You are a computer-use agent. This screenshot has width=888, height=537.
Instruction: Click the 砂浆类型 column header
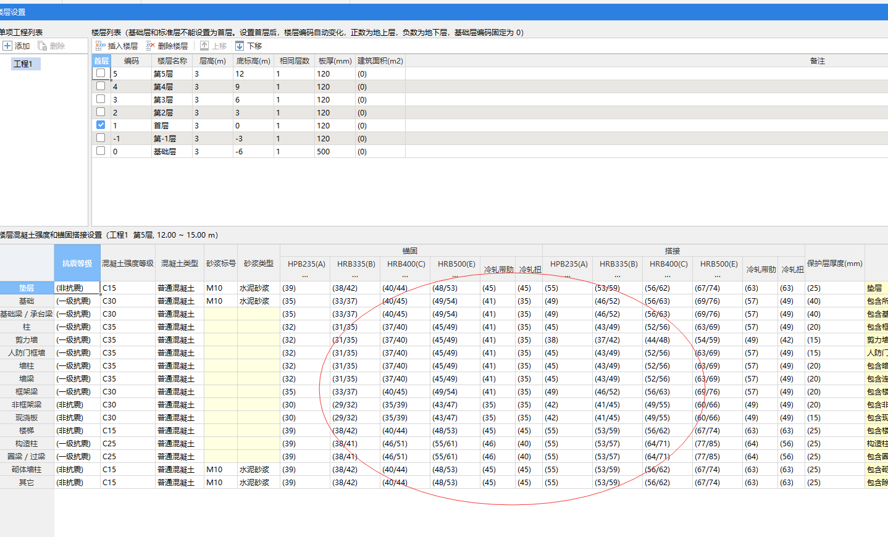click(259, 264)
